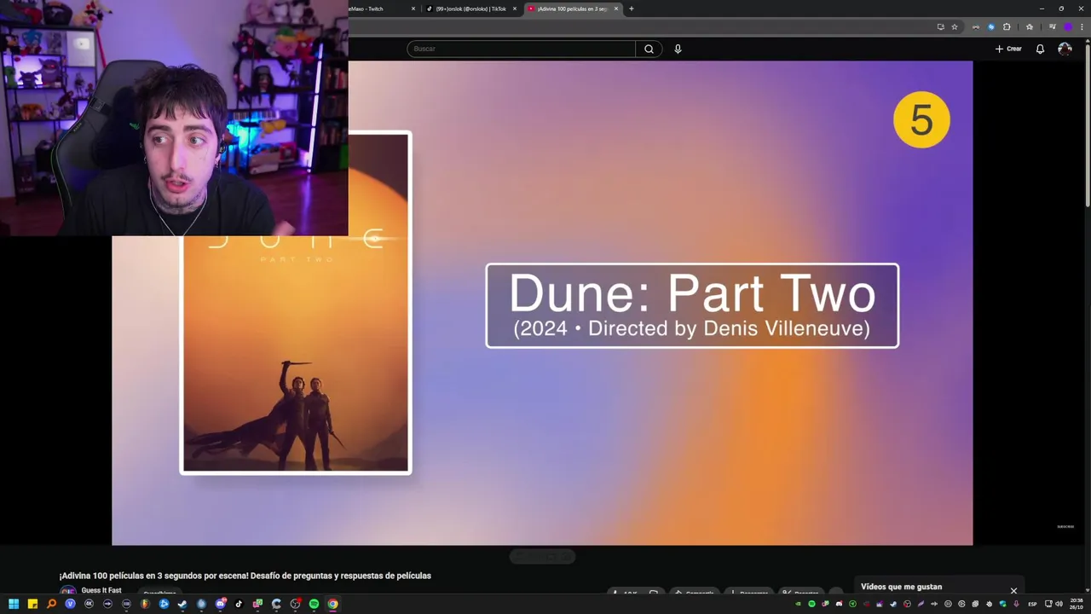This screenshot has width=1091, height=614.
Task: Open YouTube notifications bell
Action: coord(1040,49)
